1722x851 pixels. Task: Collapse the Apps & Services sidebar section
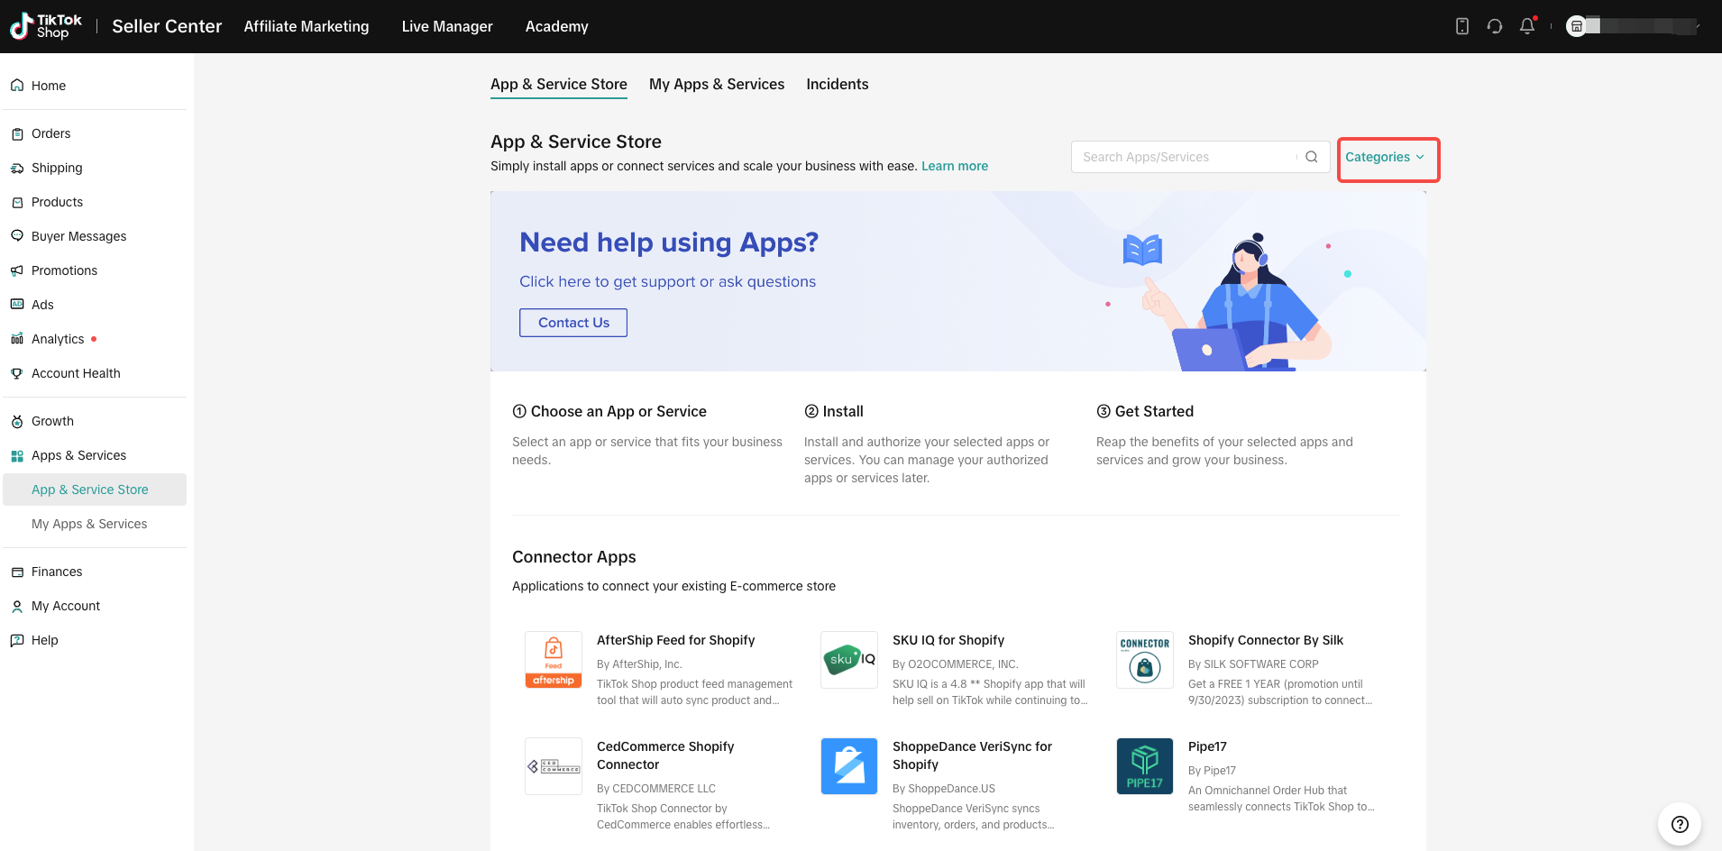(x=78, y=455)
